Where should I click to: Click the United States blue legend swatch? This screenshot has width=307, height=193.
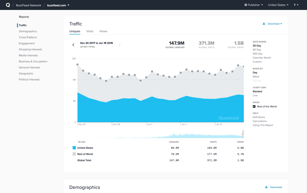coord(74,148)
